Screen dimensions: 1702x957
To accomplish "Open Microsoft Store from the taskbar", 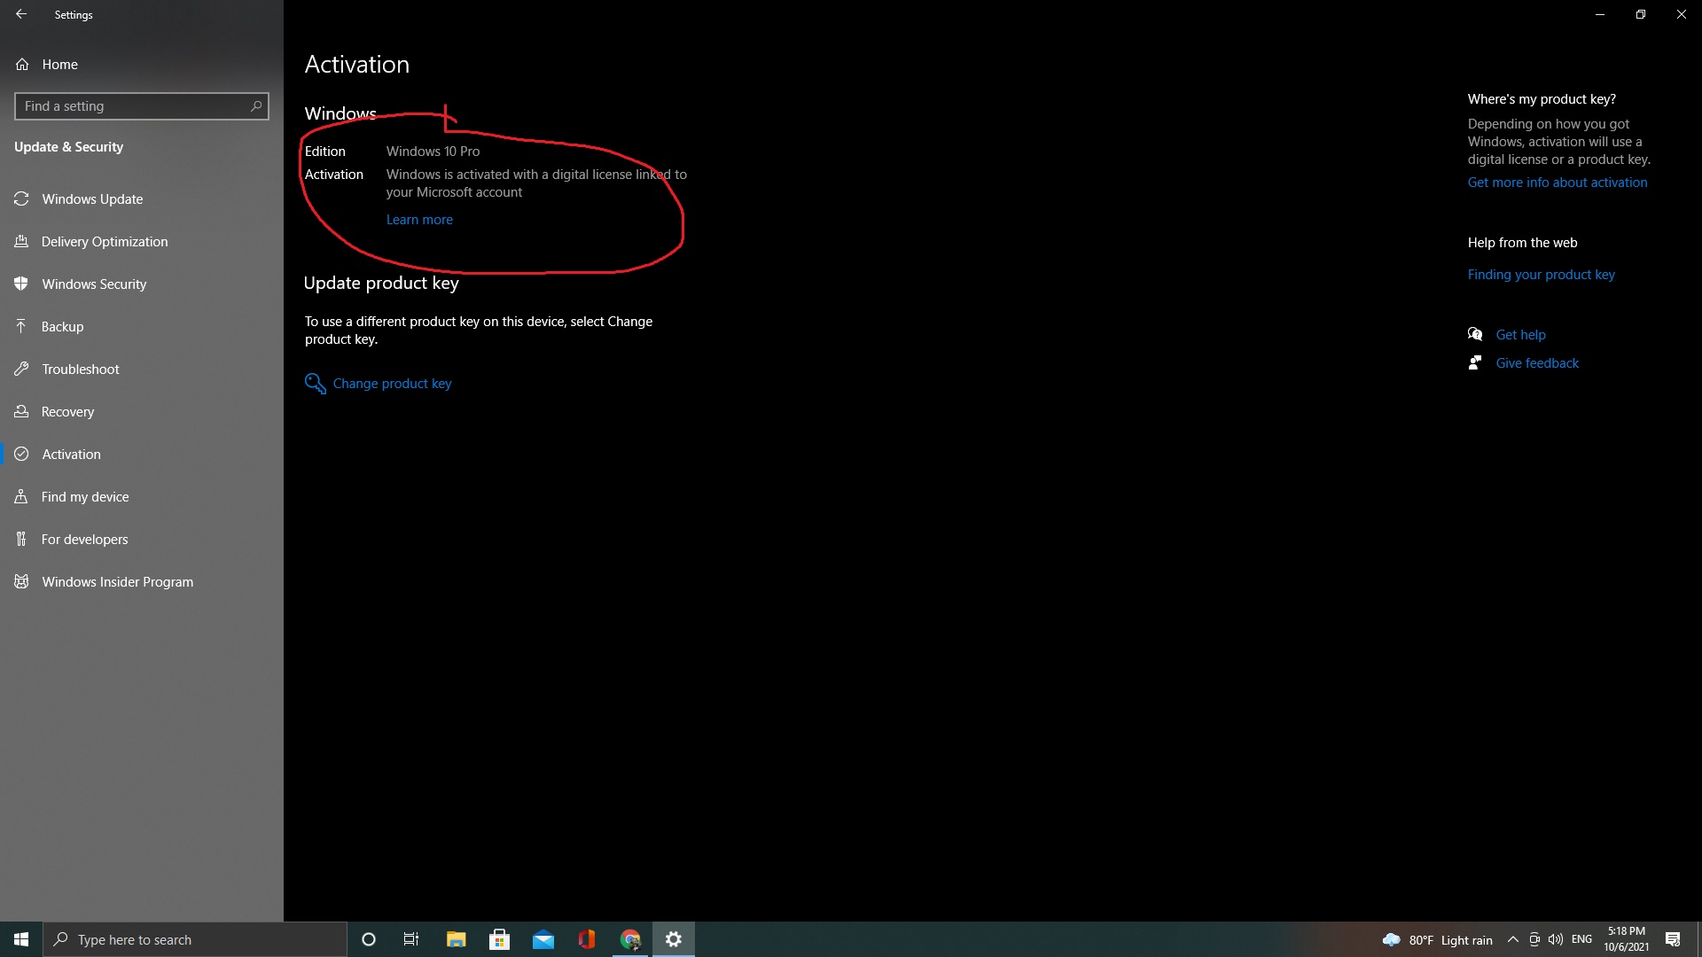I will click(499, 939).
